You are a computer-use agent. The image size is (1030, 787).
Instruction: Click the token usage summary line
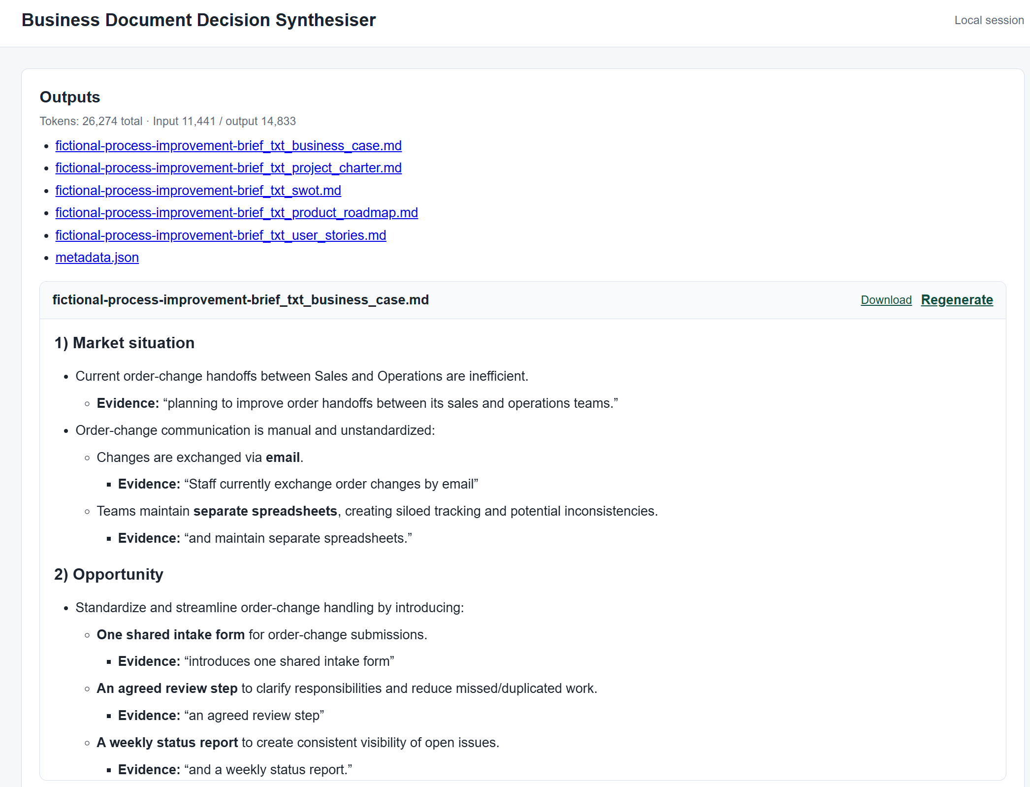pyautogui.click(x=168, y=121)
